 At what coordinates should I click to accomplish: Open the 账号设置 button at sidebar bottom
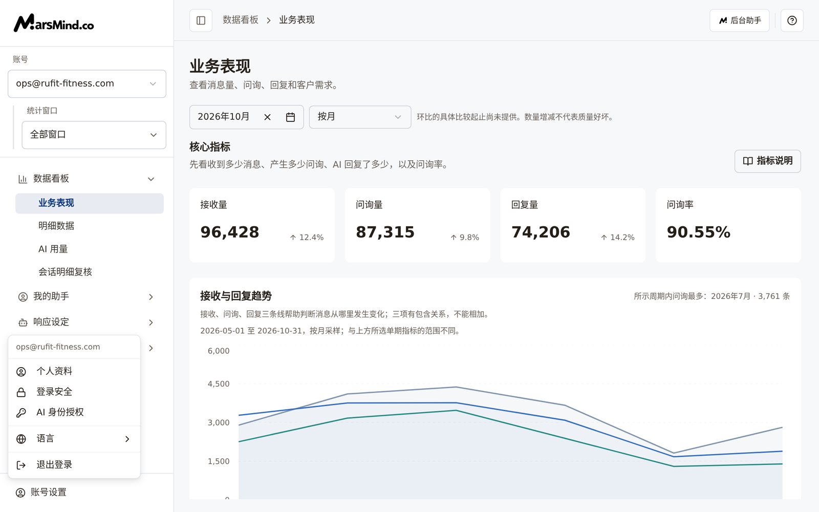point(87,493)
